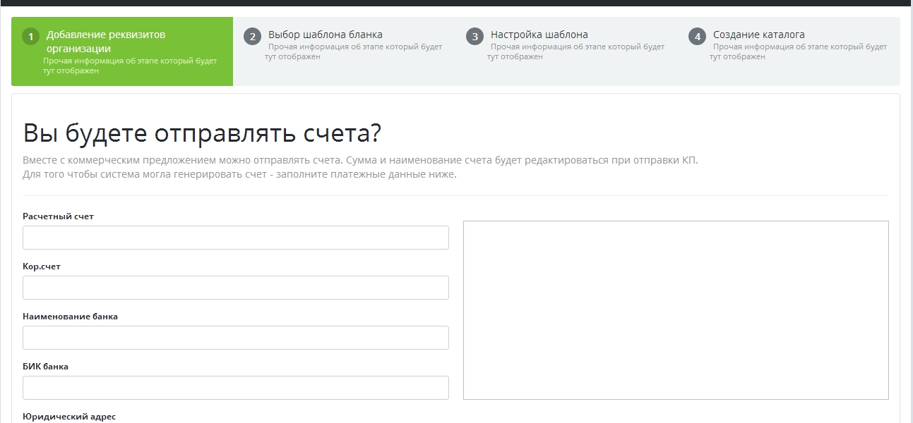Click the БИК банка label
This screenshot has width=913, height=423.
(x=45, y=367)
